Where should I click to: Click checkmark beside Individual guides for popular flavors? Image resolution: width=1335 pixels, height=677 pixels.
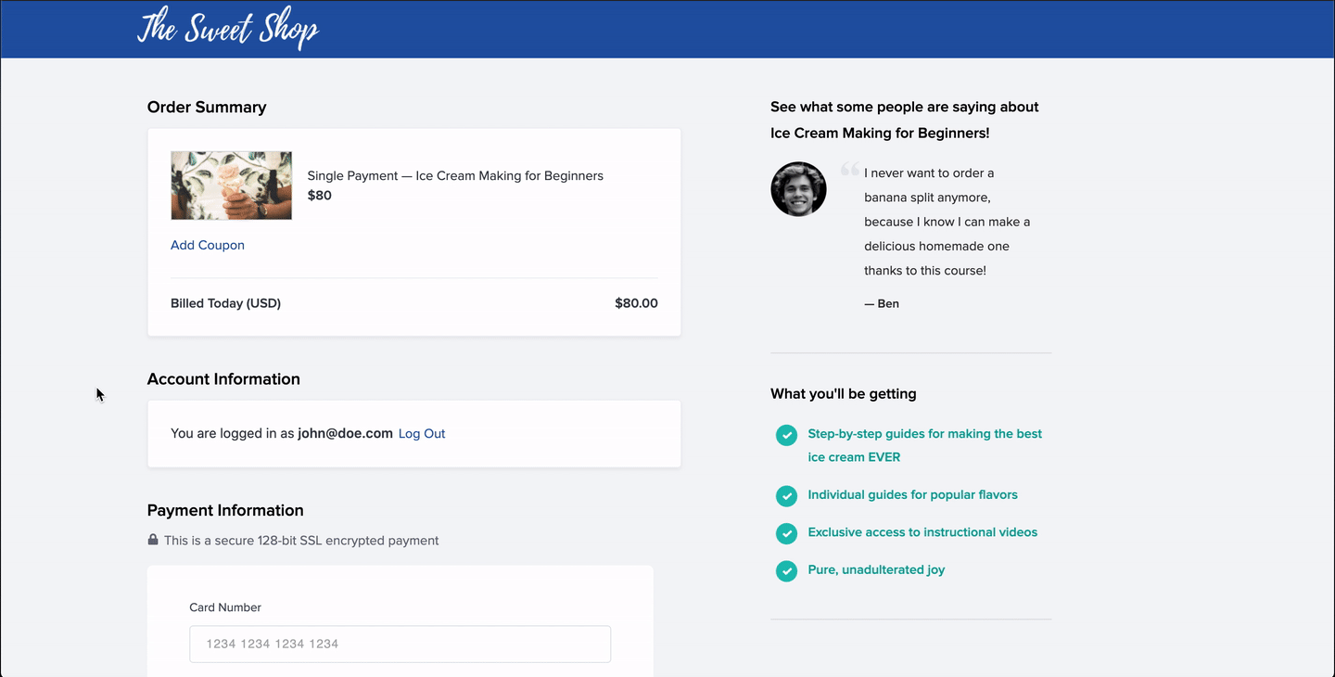tap(786, 496)
